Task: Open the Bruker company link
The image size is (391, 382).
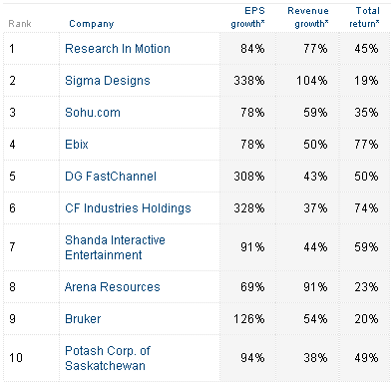Action: pos(83,319)
